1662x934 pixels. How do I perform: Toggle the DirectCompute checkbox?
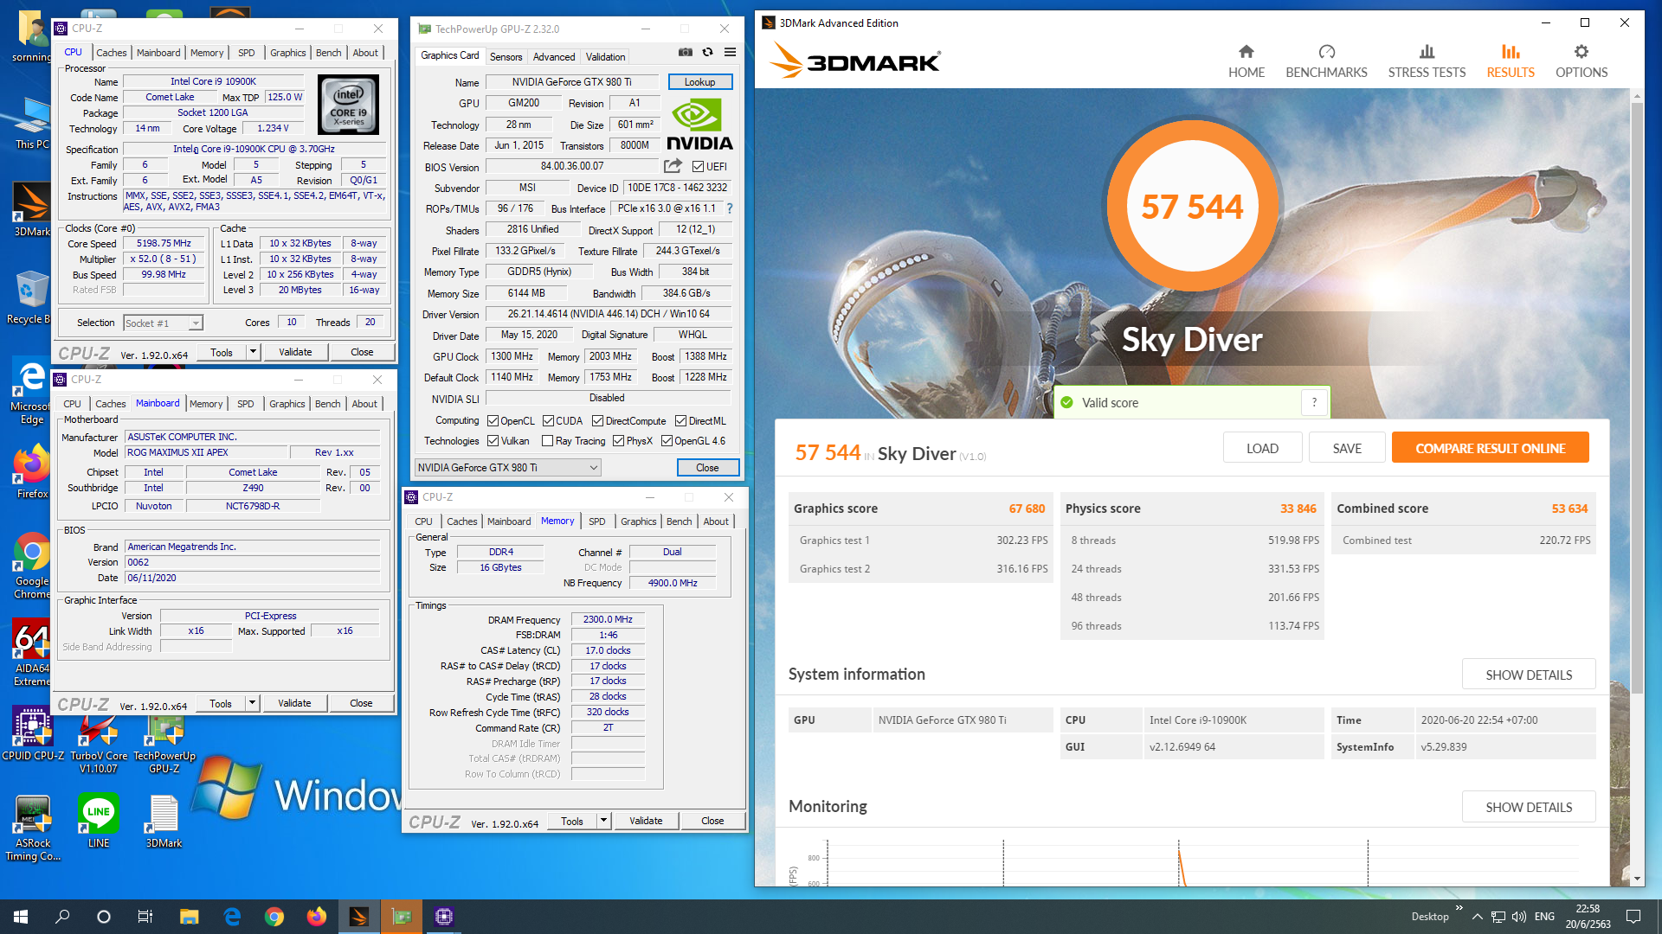[597, 421]
